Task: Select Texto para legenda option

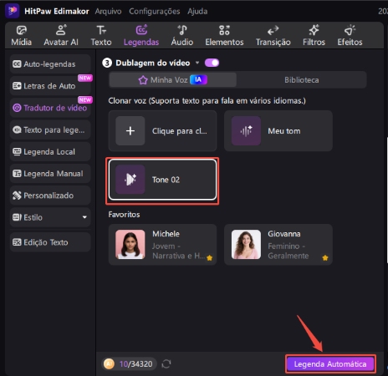Action: [50, 130]
